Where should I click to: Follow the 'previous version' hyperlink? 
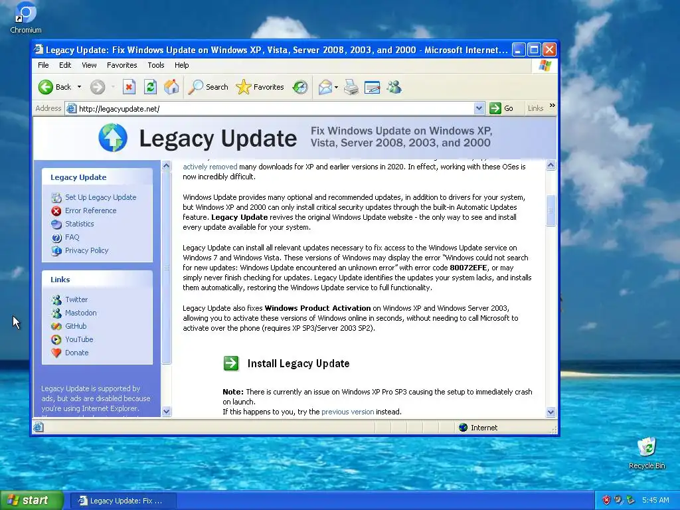click(x=347, y=412)
